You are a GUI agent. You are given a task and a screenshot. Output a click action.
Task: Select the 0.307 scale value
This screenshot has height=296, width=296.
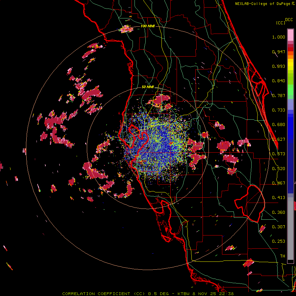[279, 227]
